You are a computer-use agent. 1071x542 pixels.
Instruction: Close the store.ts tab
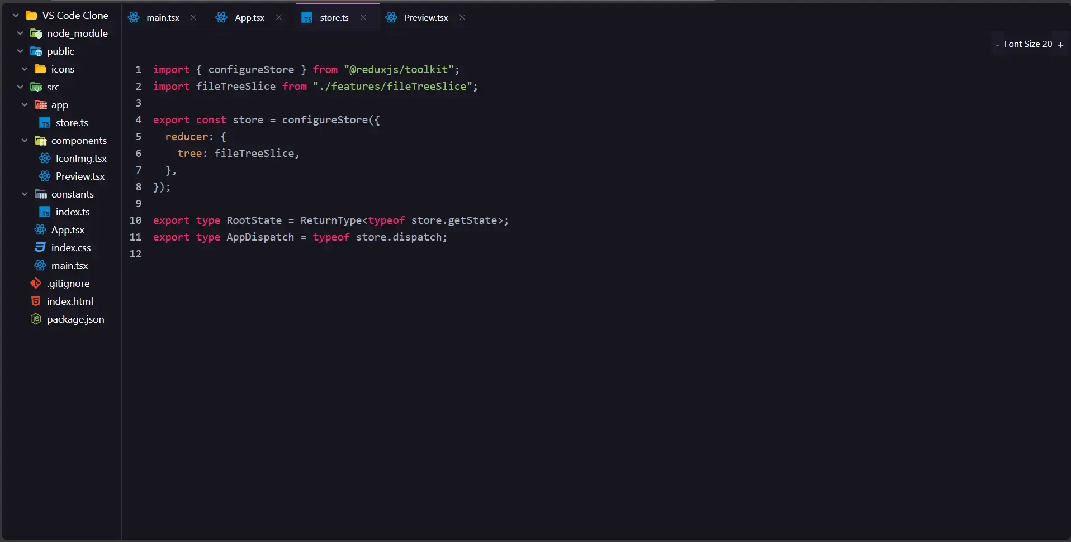363,18
